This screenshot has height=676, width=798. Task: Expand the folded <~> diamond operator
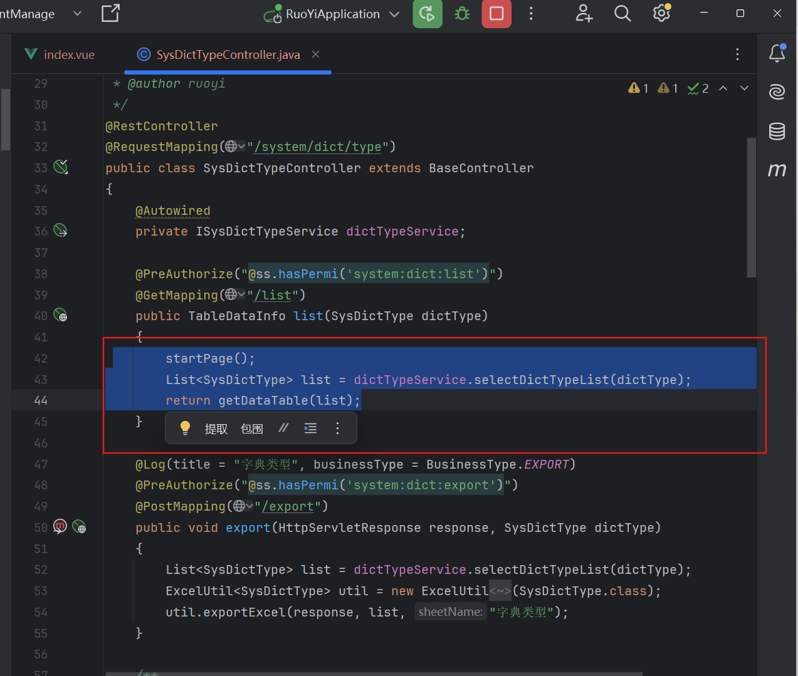[500, 591]
